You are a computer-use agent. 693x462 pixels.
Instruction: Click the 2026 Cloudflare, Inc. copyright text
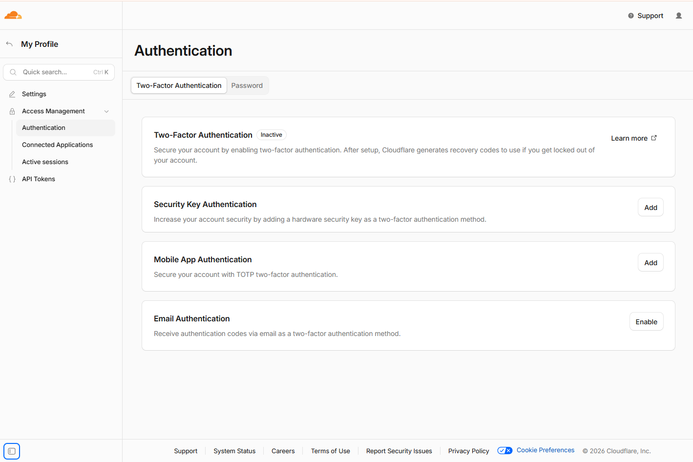click(616, 451)
